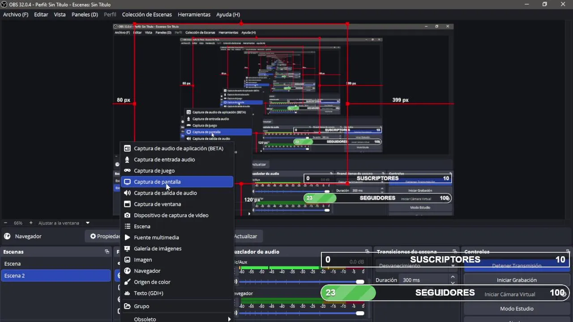Click the globe icon beside Navegador source label
The height and width of the screenshot is (322, 573).
7,236
